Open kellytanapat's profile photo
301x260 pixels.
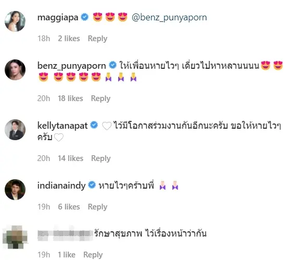pos(15,130)
